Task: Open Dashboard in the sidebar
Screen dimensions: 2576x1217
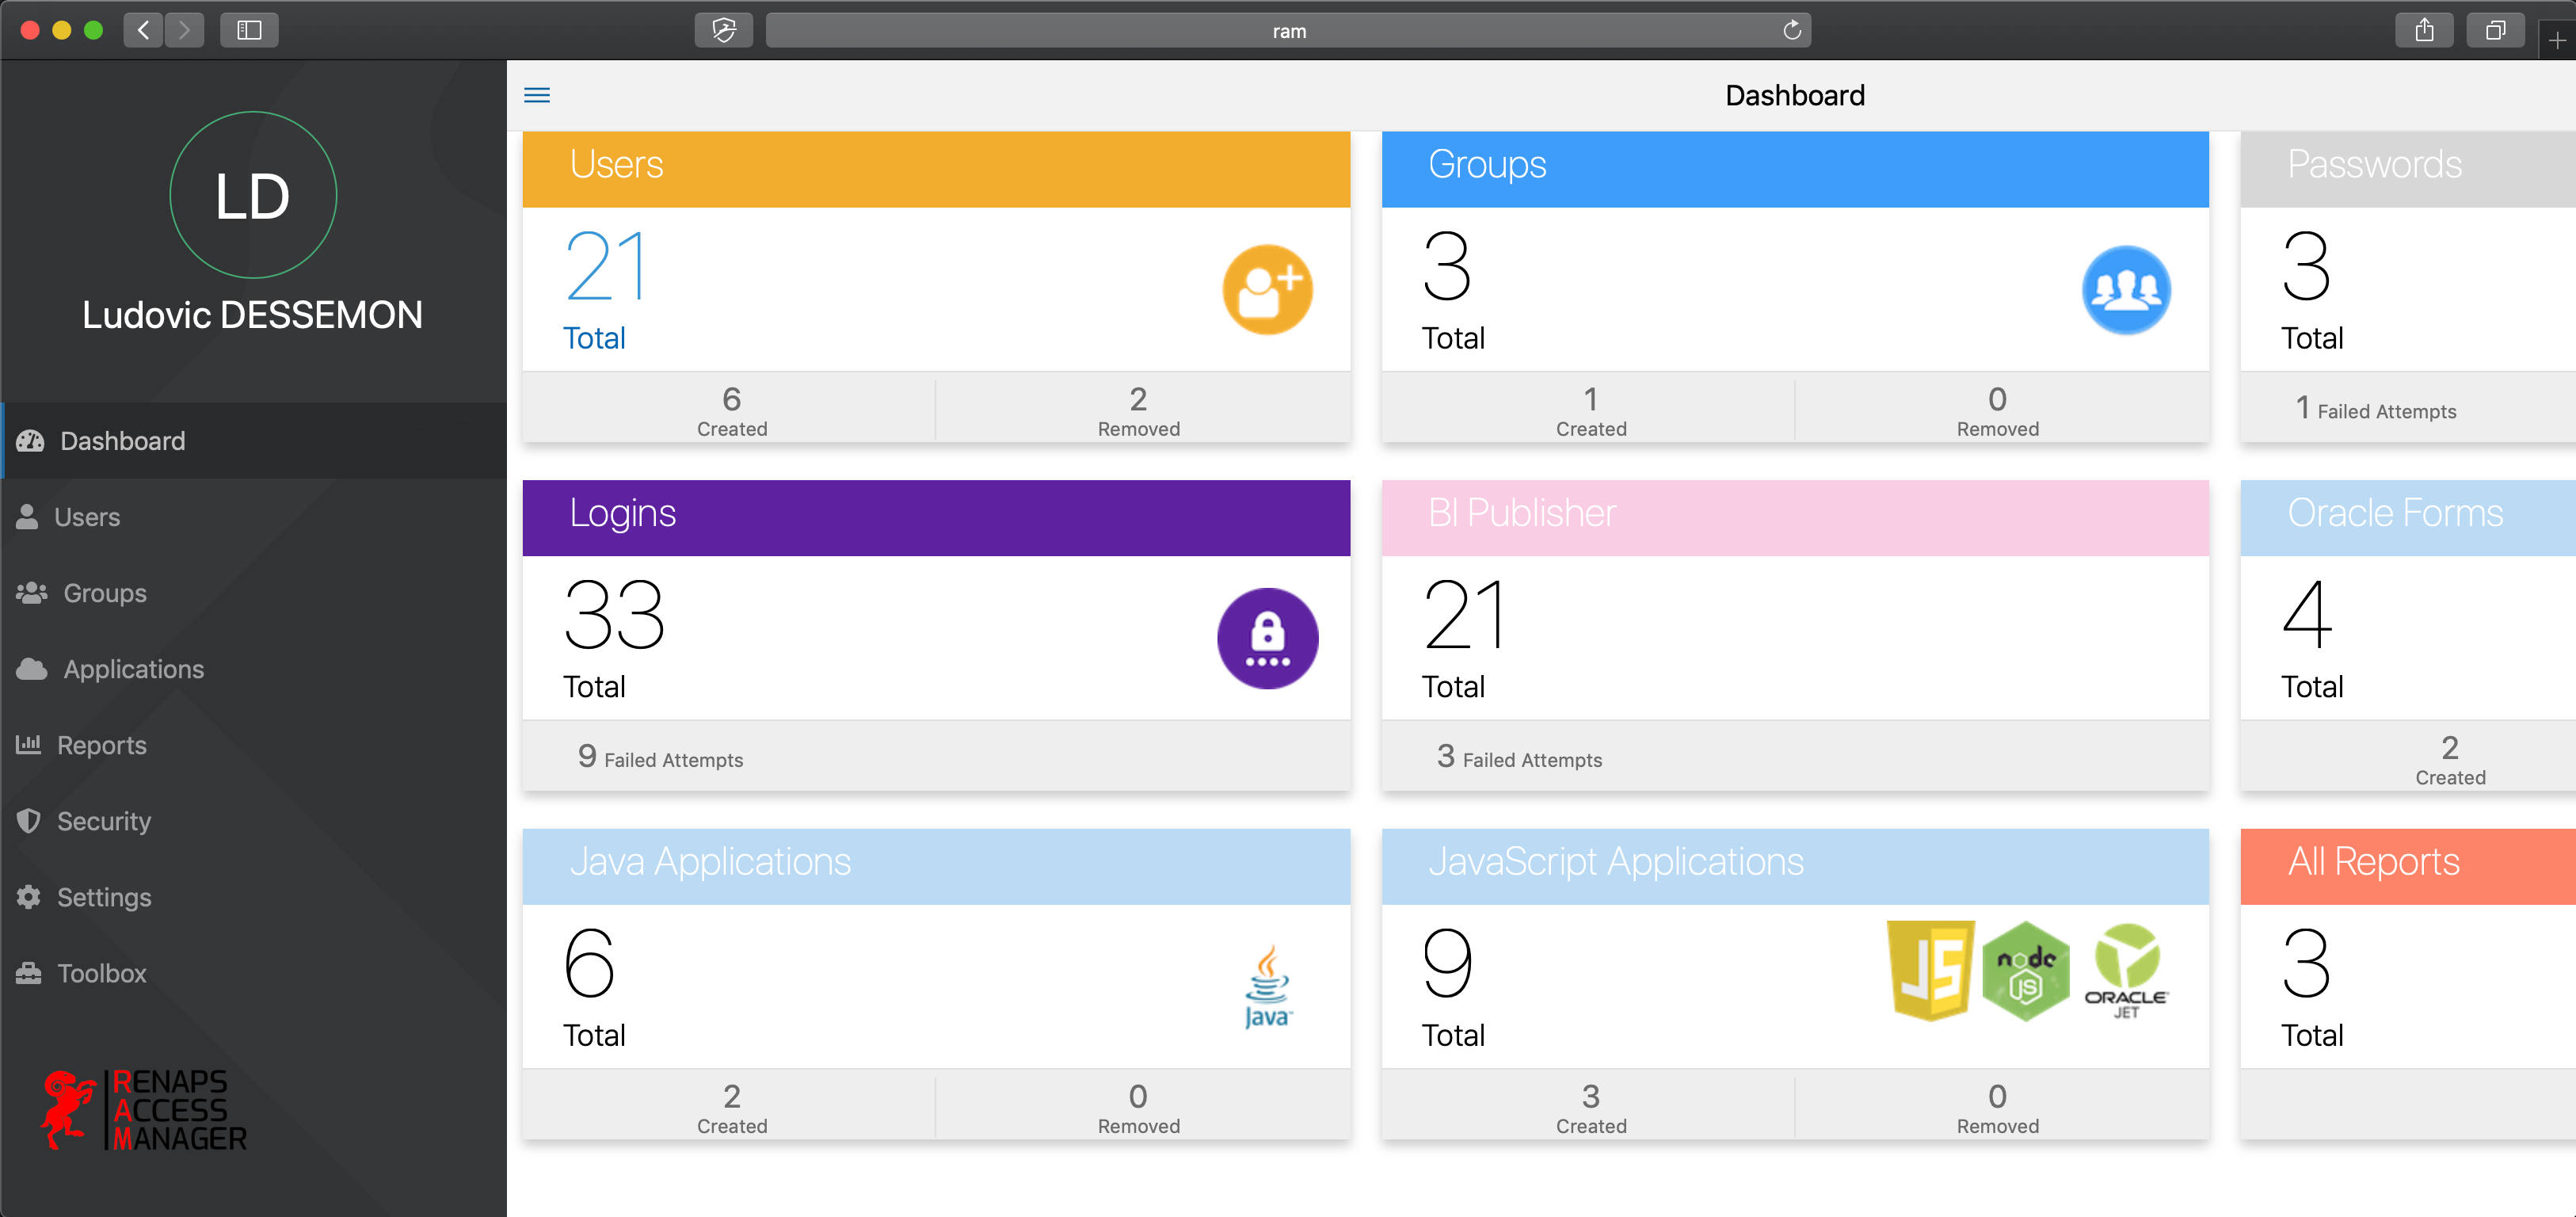Action: (253, 441)
